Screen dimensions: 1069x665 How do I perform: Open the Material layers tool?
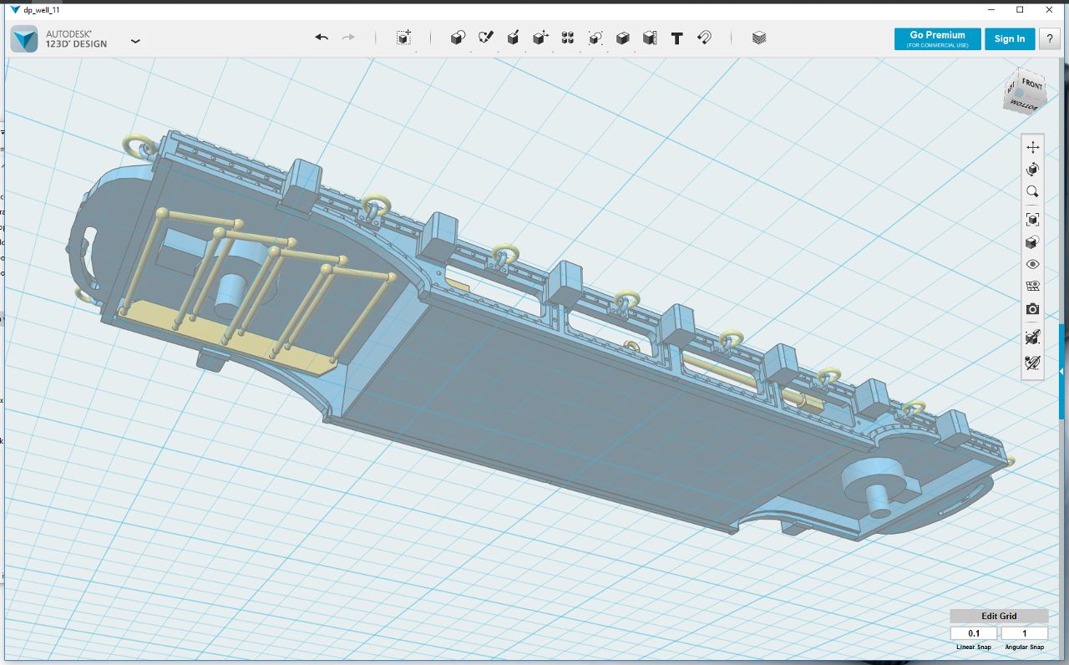click(x=759, y=38)
